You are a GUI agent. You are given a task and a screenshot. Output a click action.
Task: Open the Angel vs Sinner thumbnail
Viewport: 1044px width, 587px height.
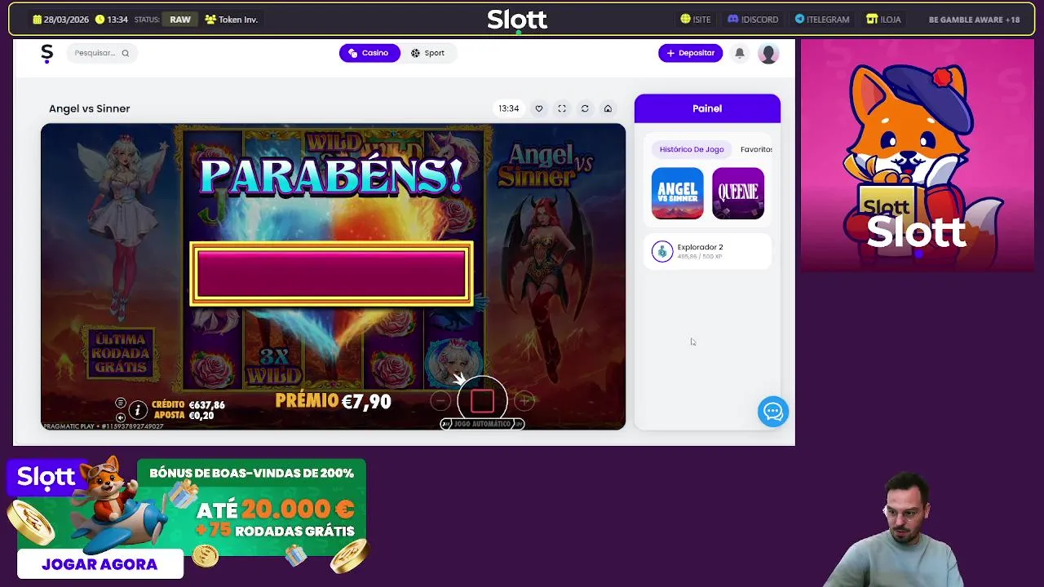tap(677, 193)
